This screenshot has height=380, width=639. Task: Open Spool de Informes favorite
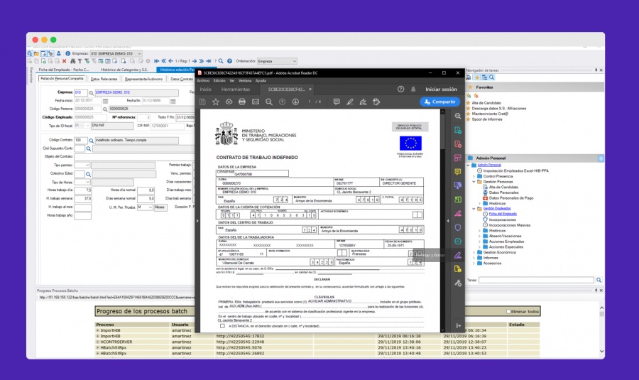click(487, 119)
